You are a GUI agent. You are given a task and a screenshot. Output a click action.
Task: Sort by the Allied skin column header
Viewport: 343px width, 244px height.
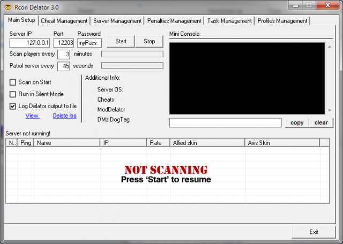click(207, 143)
